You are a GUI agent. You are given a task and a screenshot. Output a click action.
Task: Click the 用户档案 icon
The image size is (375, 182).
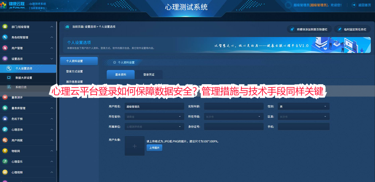pyautogui.click(x=5, y=140)
